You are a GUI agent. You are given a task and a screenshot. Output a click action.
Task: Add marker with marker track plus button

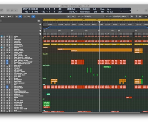click(x=40, y=24)
